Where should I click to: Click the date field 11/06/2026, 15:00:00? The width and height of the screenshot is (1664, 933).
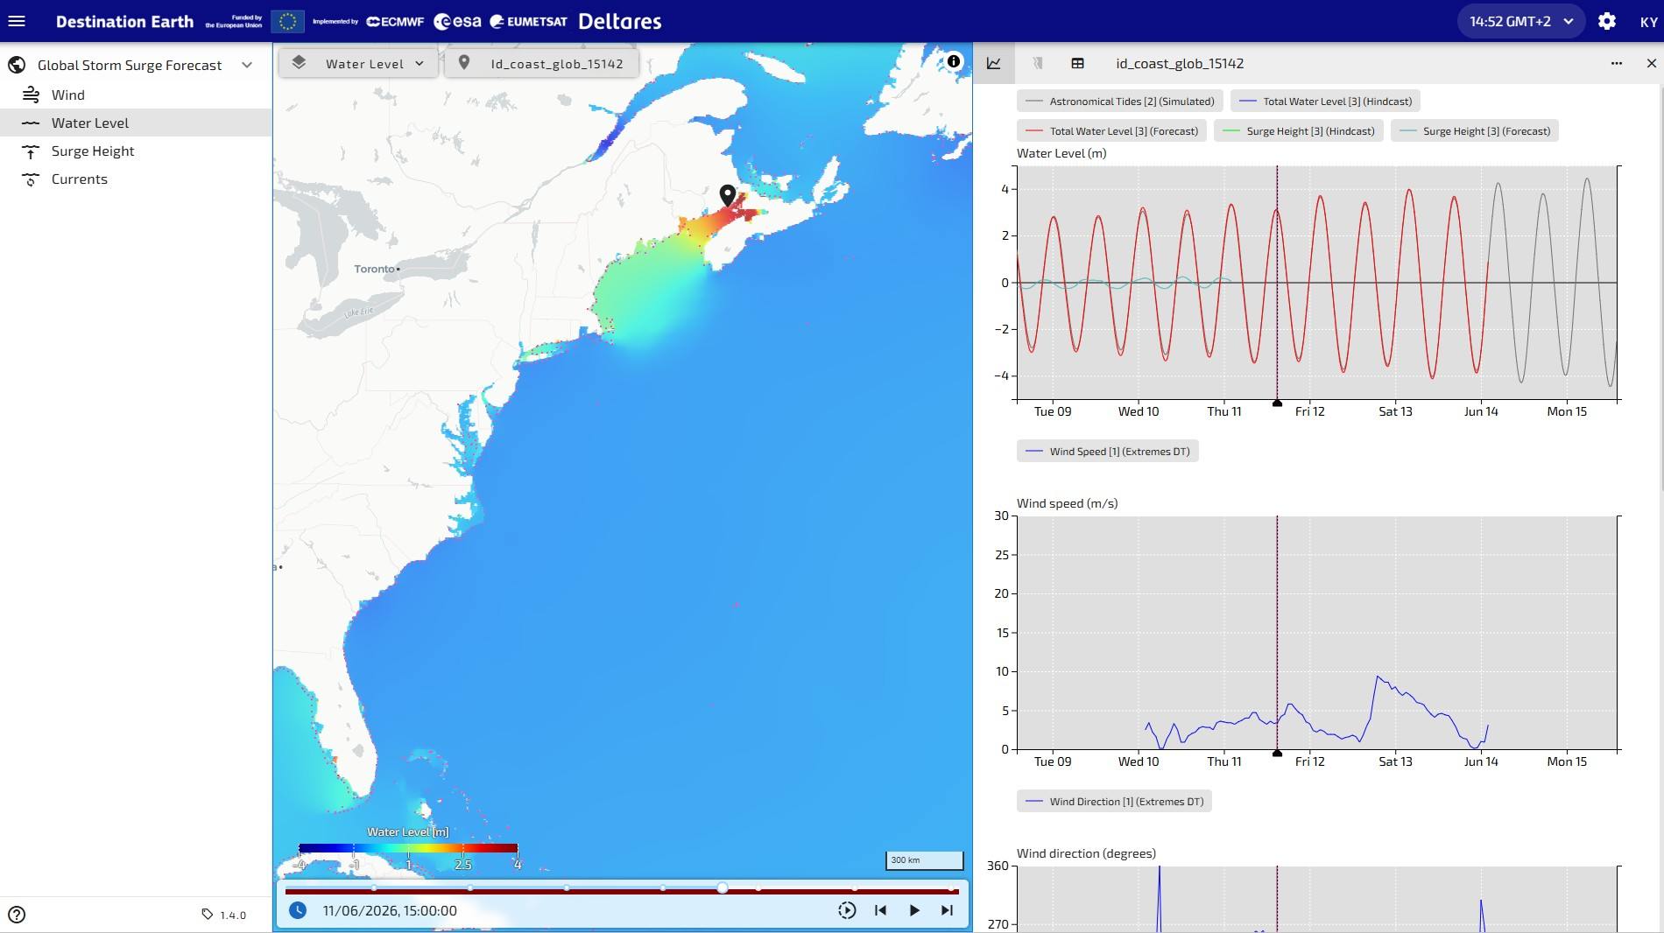pos(390,910)
